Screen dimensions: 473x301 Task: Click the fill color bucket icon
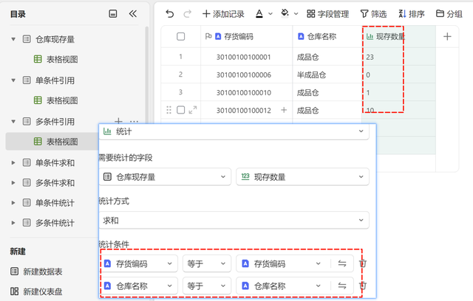[x=285, y=13]
